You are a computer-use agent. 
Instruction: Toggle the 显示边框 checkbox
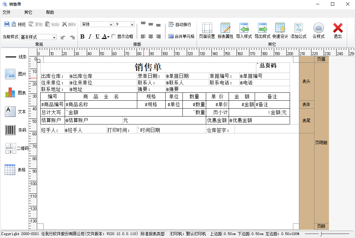pyautogui.click(x=113, y=37)
